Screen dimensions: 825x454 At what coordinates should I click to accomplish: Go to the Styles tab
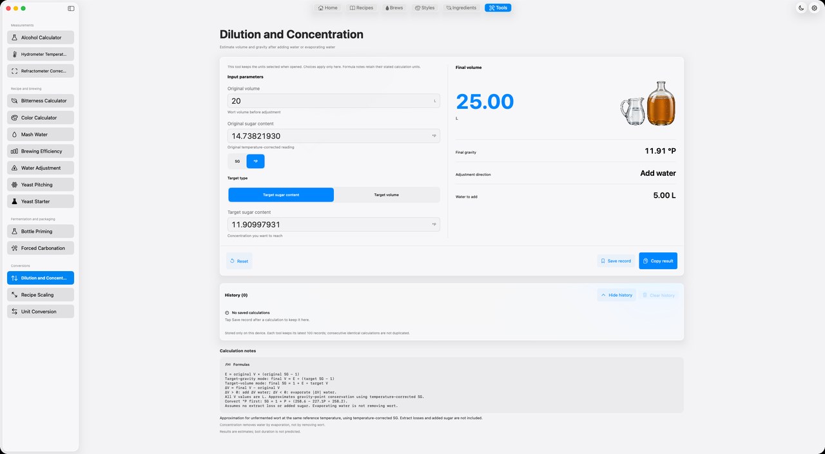click(x=425, y=8)
